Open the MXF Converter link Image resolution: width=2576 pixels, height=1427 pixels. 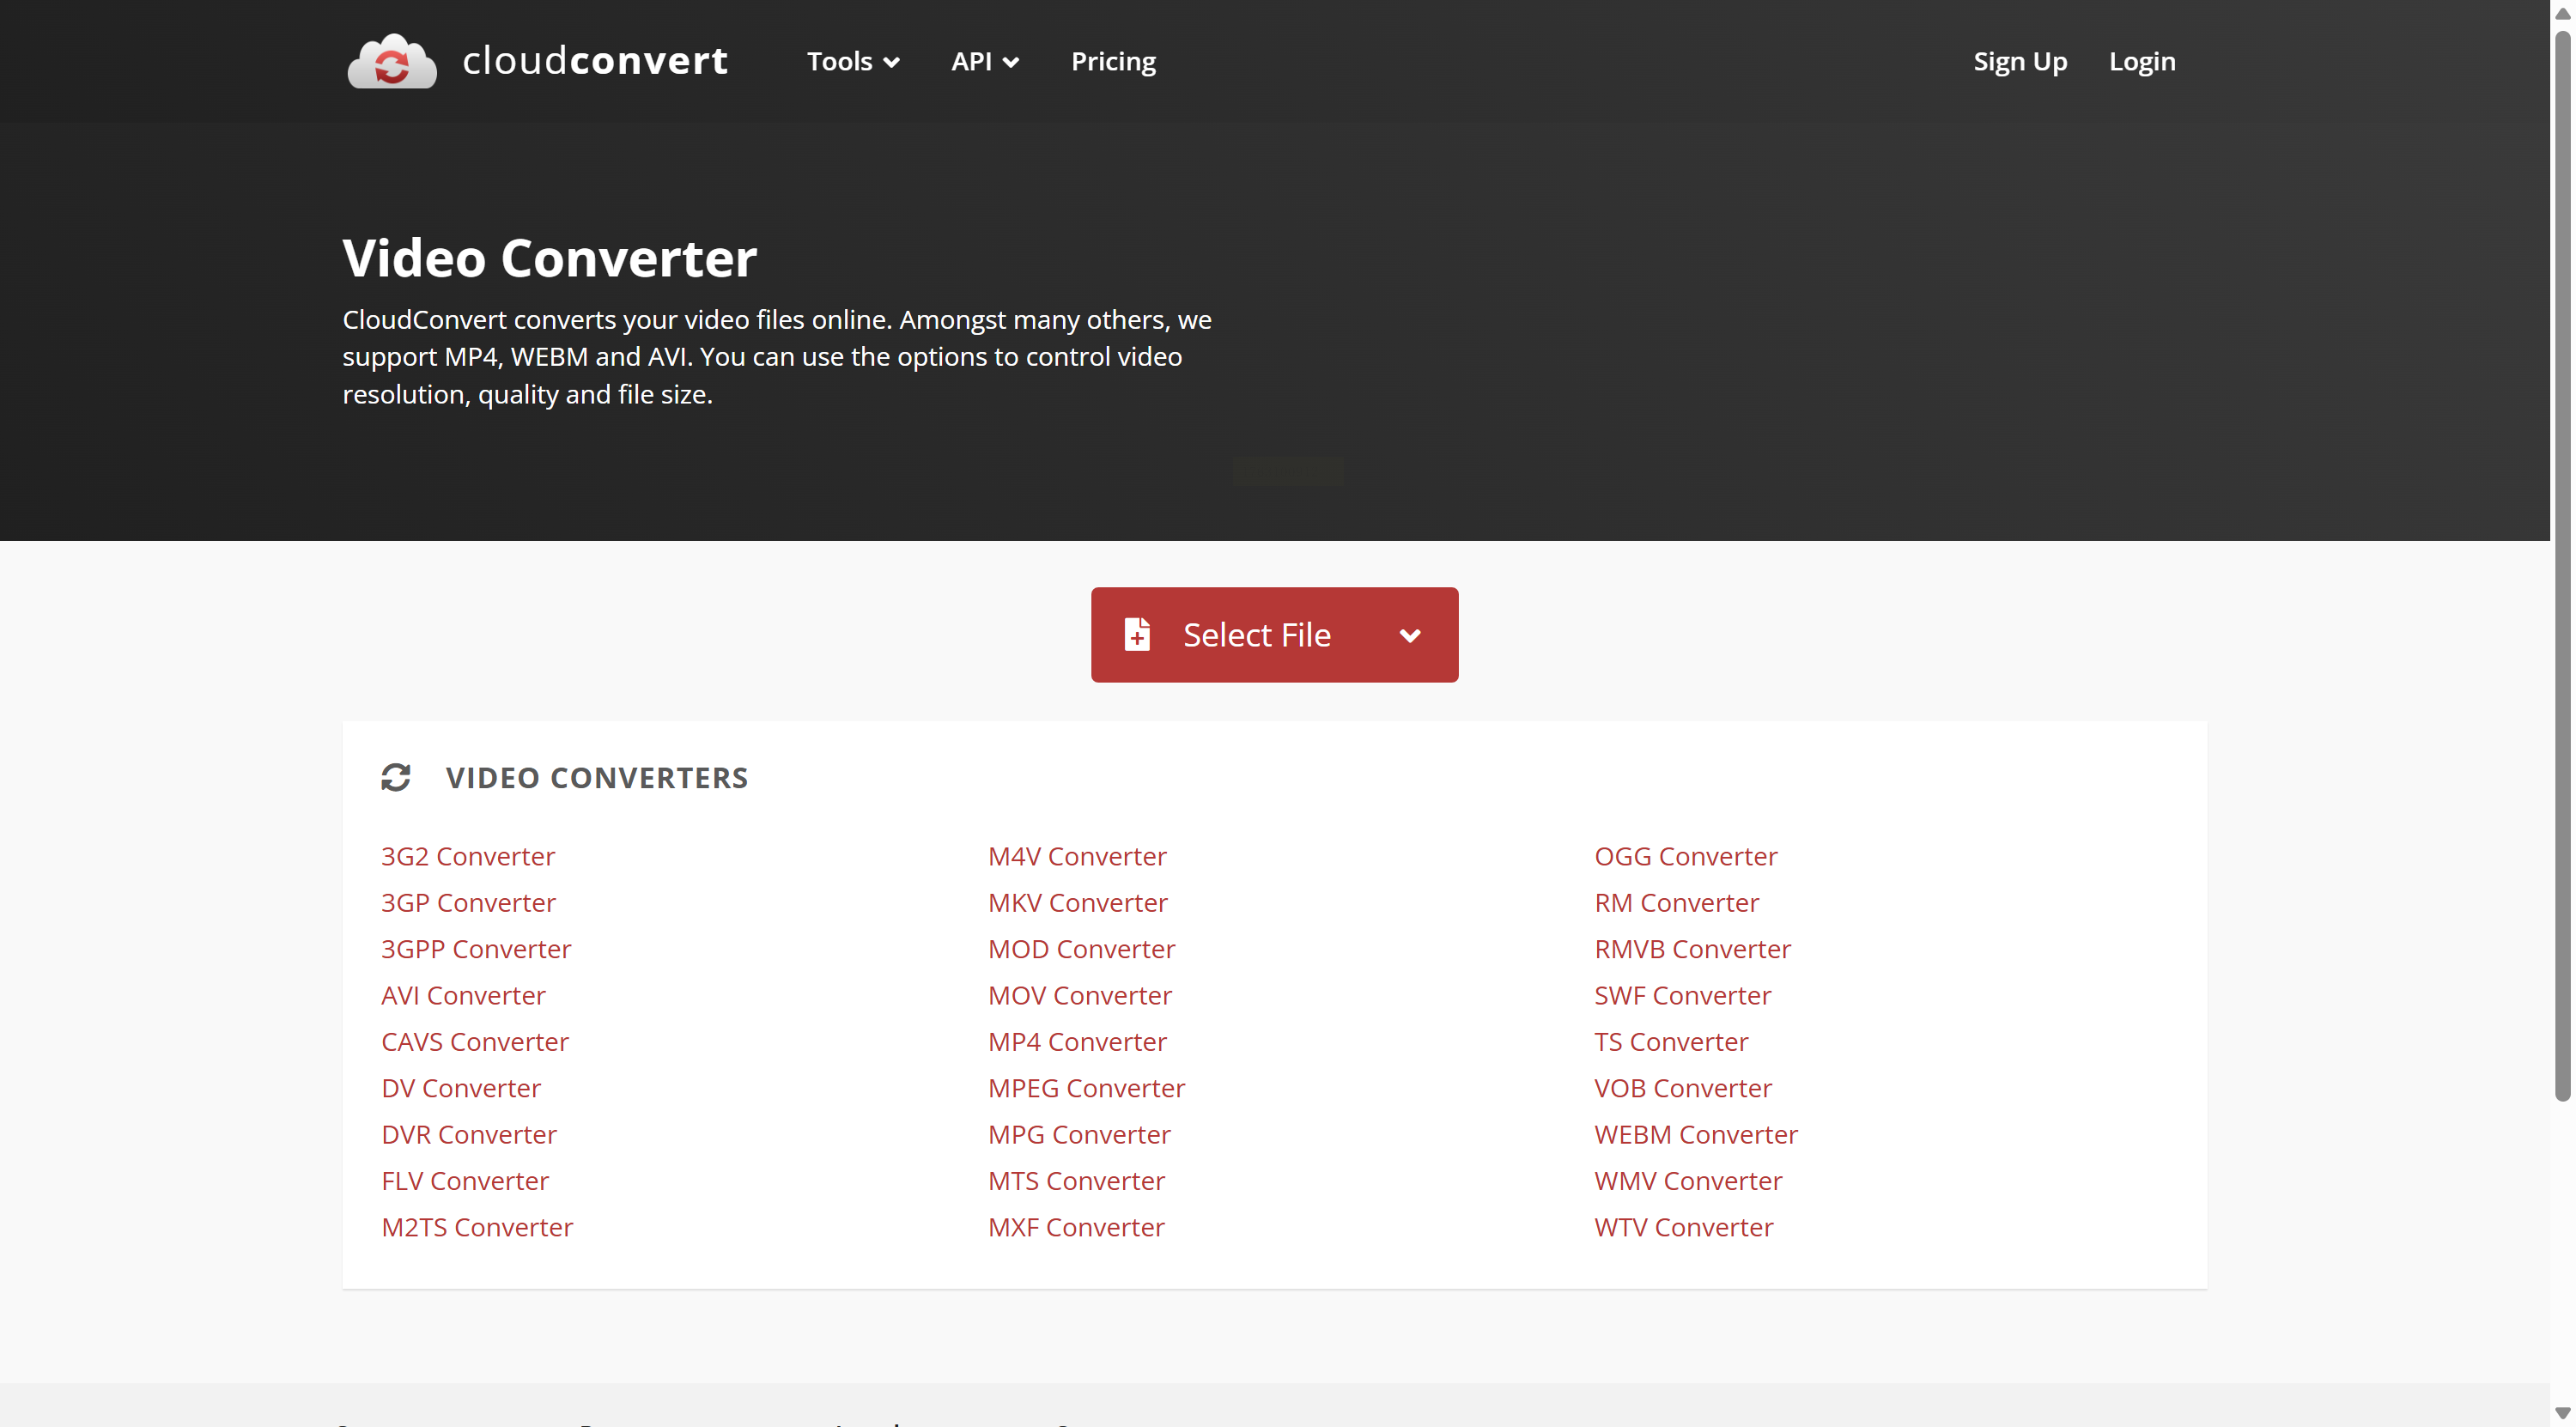pos(1076,1228)
